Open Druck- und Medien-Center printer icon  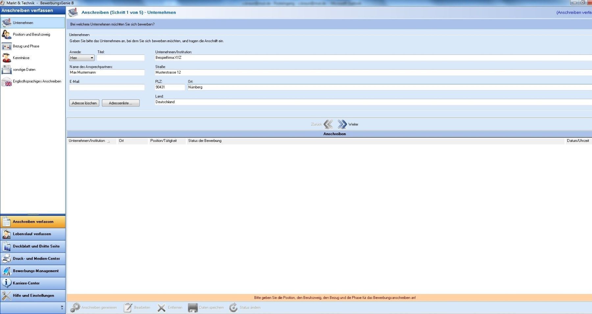(x=7, y=258)
